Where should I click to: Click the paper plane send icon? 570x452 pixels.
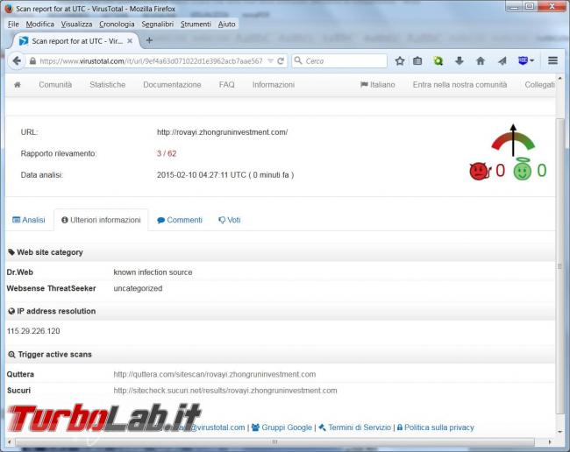click(502, 61)
